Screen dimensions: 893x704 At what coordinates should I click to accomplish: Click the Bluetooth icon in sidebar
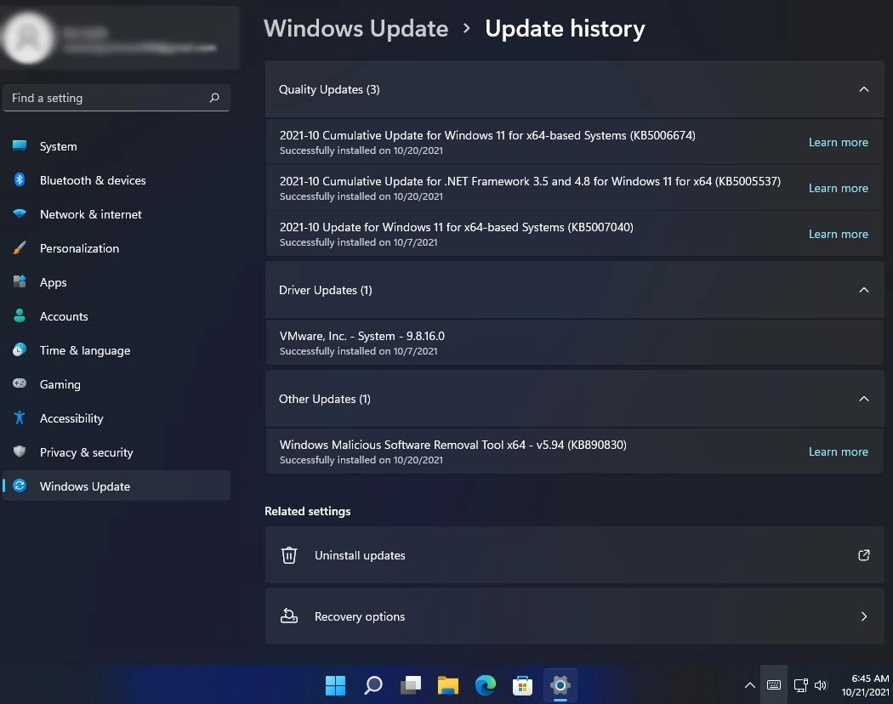pyautogui.click(x=20, y=179)
